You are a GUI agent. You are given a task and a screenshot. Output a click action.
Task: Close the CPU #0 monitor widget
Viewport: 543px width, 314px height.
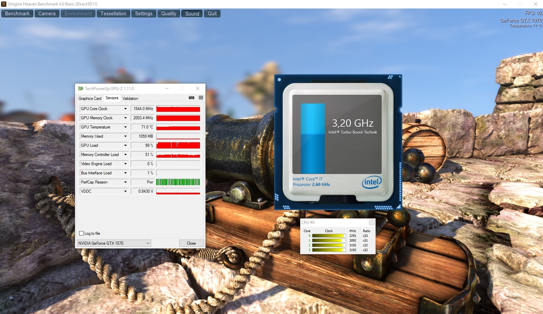tap(372, 222)
